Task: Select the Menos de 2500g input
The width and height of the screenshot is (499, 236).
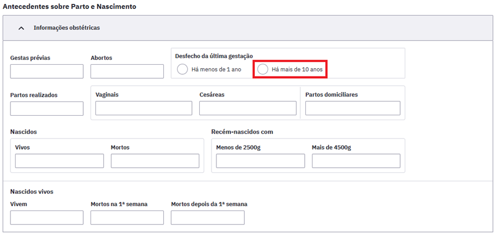Action: pyautogui.click(x=260, y=161)
